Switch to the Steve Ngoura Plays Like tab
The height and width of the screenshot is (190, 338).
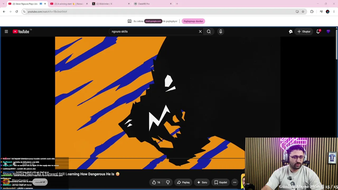coord(27,4)
